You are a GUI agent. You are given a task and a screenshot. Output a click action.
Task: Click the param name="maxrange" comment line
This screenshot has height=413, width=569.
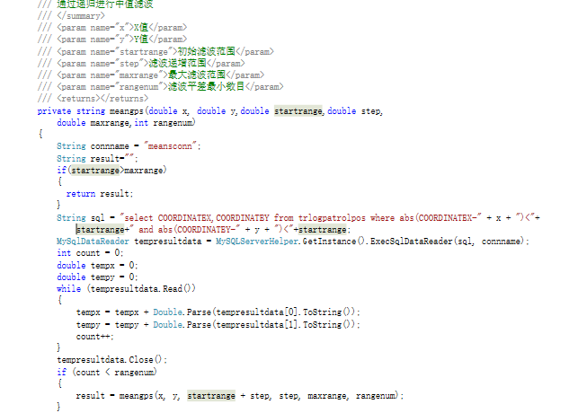[x=151, y=75]
